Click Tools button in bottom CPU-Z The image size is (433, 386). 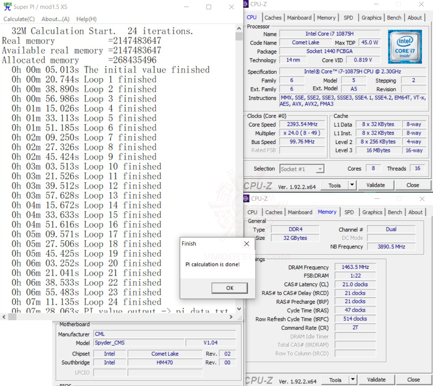click(x=335, y=380)
